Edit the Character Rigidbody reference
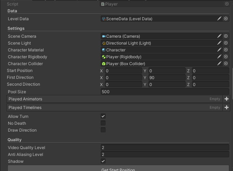This screenshot has width=233, height=171. (x=219, y=57)
